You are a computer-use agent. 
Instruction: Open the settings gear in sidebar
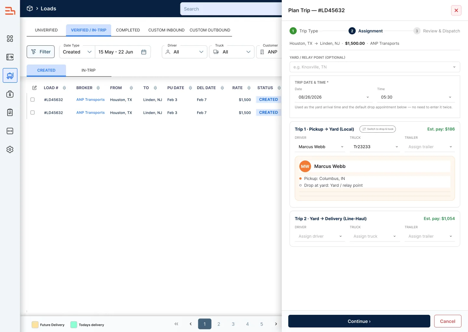[10, 149]
